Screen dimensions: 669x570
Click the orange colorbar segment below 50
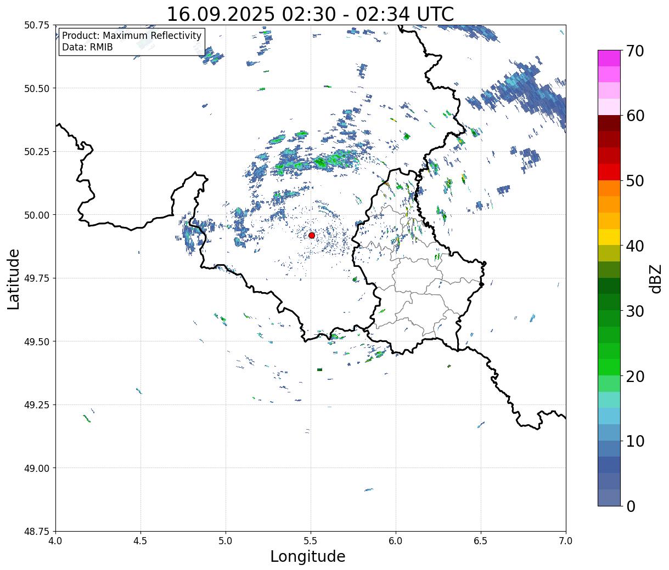tap(609, 188)
